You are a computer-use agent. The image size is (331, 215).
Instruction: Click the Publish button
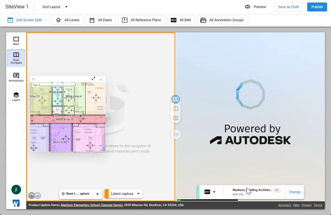tap(317, 7)
